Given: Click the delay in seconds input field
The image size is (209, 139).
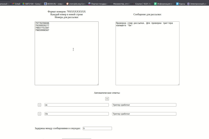Looking at the screenshot, I should [97, 128].
